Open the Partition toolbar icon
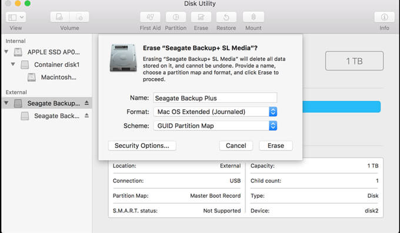400x233 pixels. (176, 17)
